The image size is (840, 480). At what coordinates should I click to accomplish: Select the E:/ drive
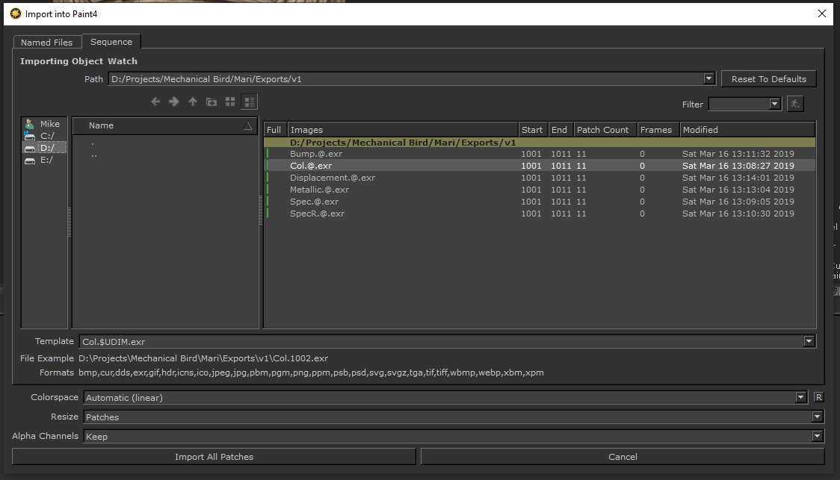[46, 160]
